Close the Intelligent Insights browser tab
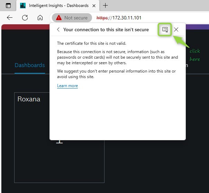The height and width of the screenshot is (193, 209). point(94,6)
